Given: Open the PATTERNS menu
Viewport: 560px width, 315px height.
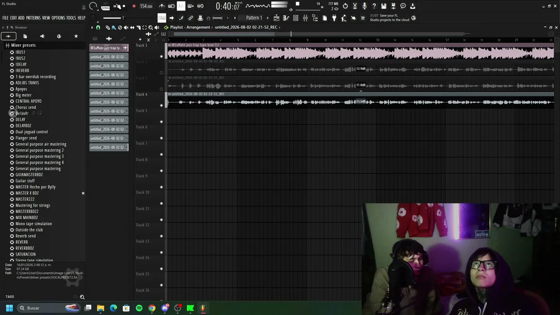Looking at the screenshot, I should click(33, 18).
